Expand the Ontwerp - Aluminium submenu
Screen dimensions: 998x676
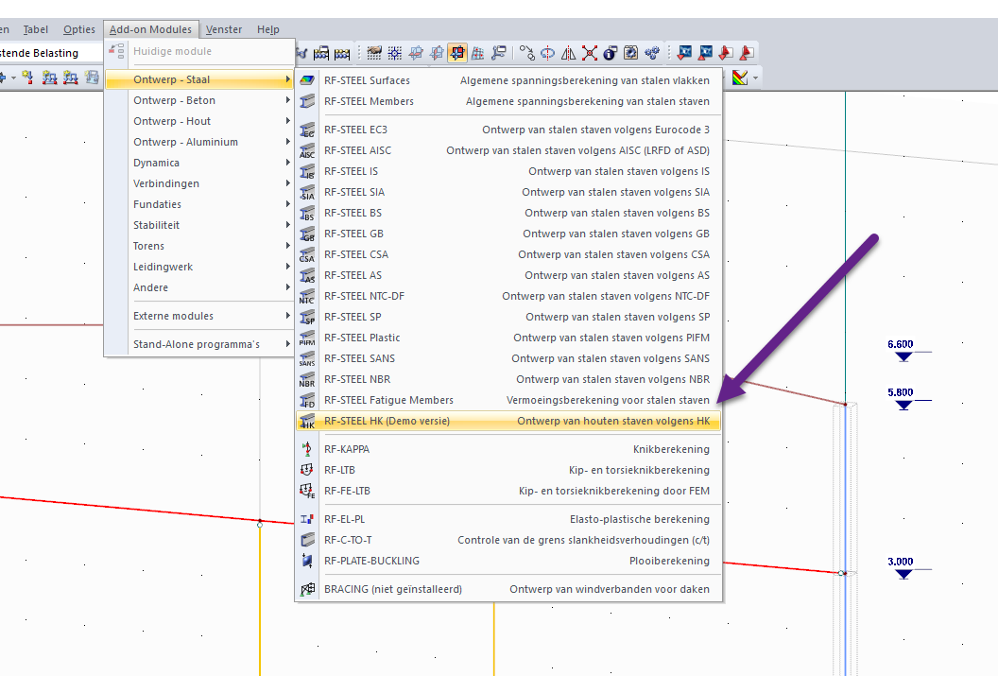(199, 142)
